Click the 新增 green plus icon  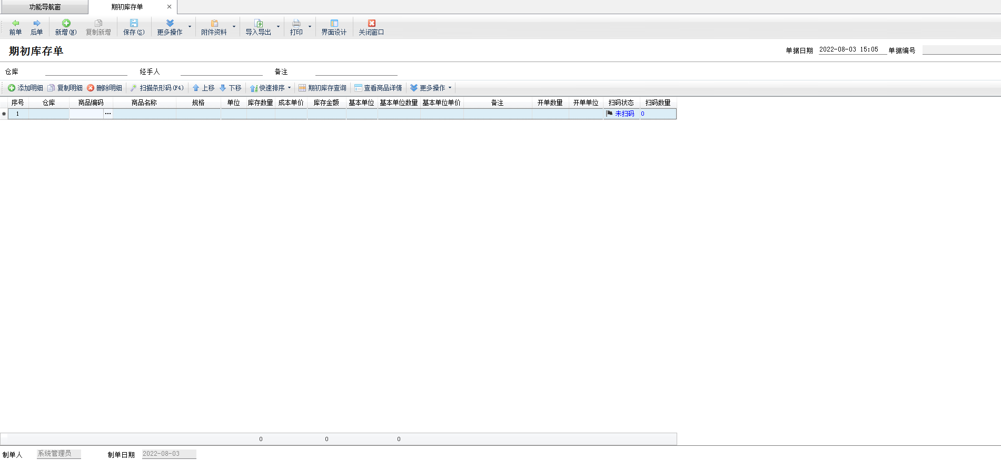(66, 23)
